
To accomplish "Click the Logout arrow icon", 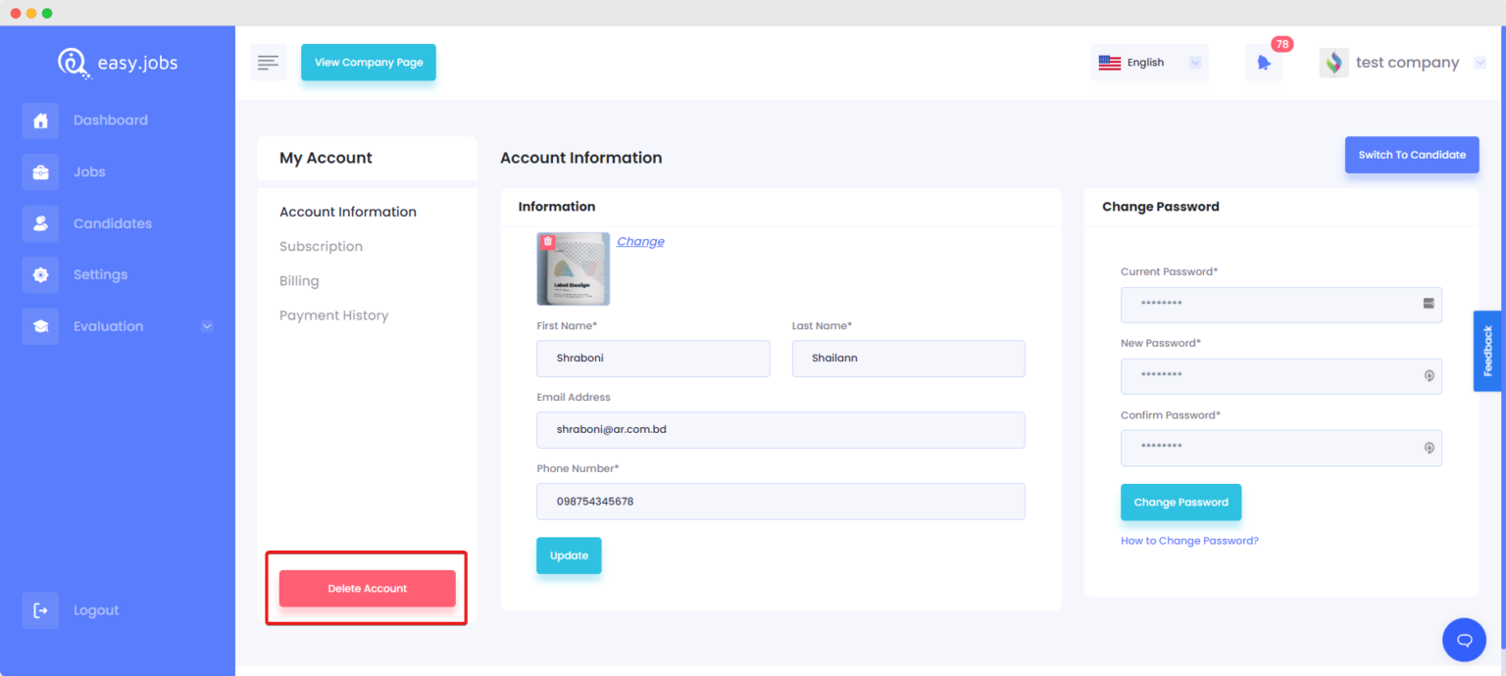I will point(40,610).
